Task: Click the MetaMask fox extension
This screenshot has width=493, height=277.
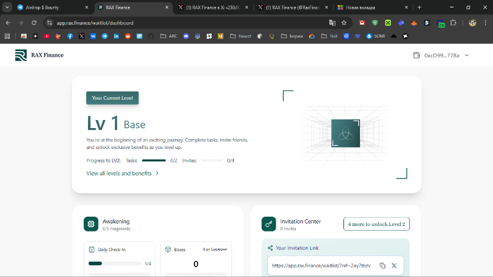Action: (414, 23)
